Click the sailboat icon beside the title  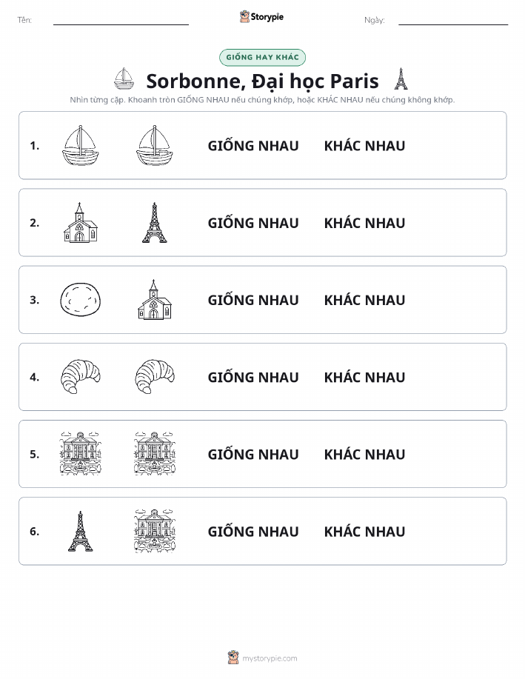[124, 78]
